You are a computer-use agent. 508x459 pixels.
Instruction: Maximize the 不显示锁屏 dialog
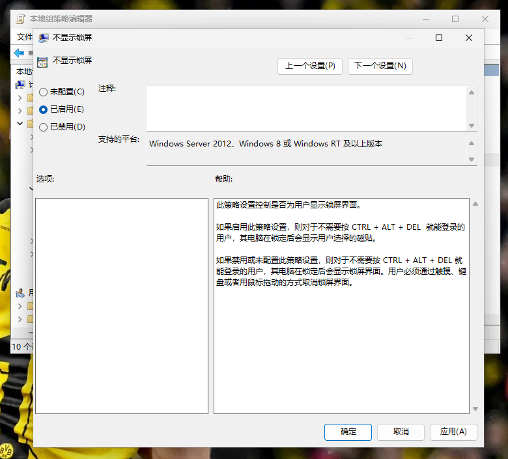pos(439,38)
